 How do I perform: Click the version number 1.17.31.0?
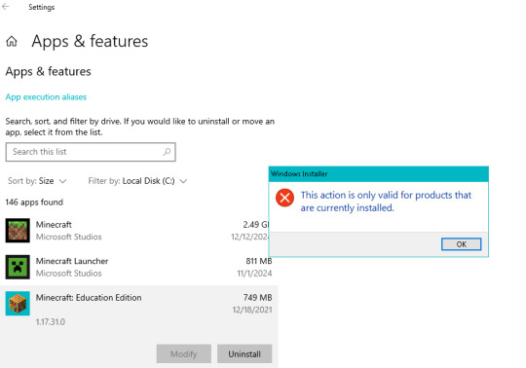click(x=51, y=321)
